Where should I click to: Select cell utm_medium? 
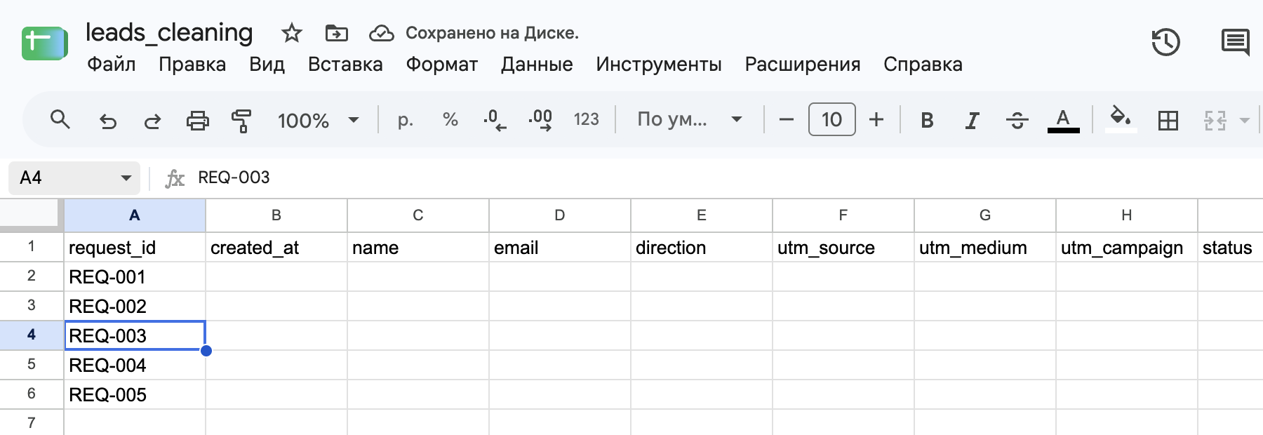pyautogui.click(x=985, y=248)
